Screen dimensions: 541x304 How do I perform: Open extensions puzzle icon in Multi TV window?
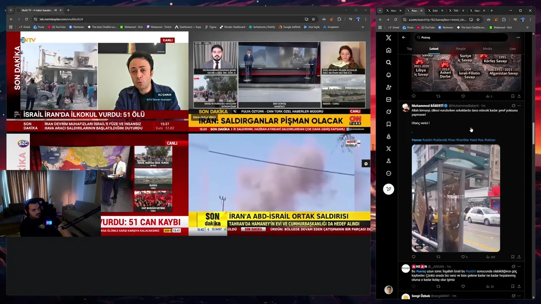(339, 19)
